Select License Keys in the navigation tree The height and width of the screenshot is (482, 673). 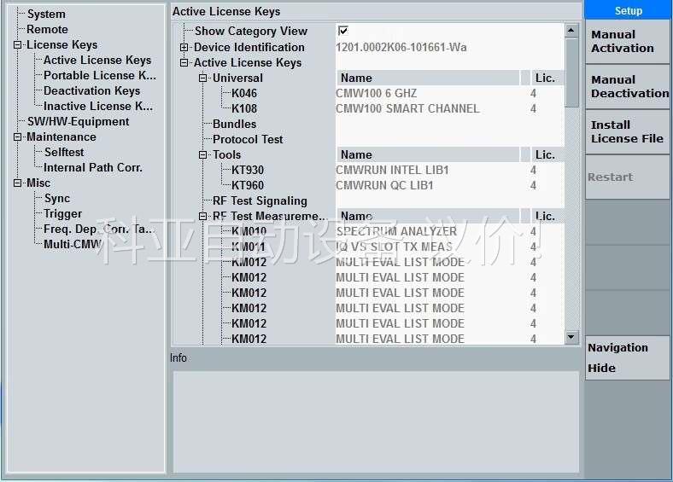point(61,45)
